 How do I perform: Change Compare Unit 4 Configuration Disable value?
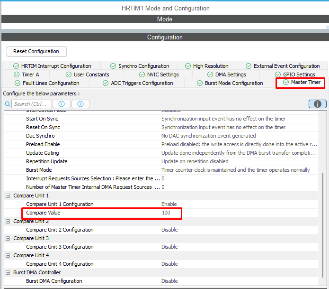click(x=240, y=264)
